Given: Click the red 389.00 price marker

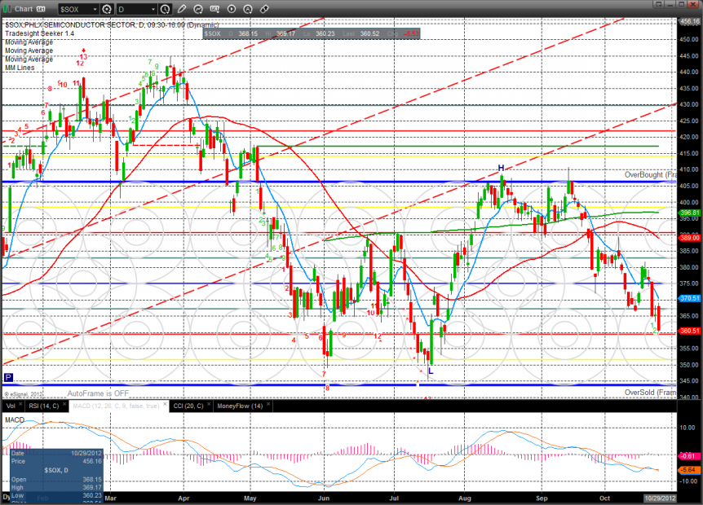Looking at the screenshot, I should (690, 238).
